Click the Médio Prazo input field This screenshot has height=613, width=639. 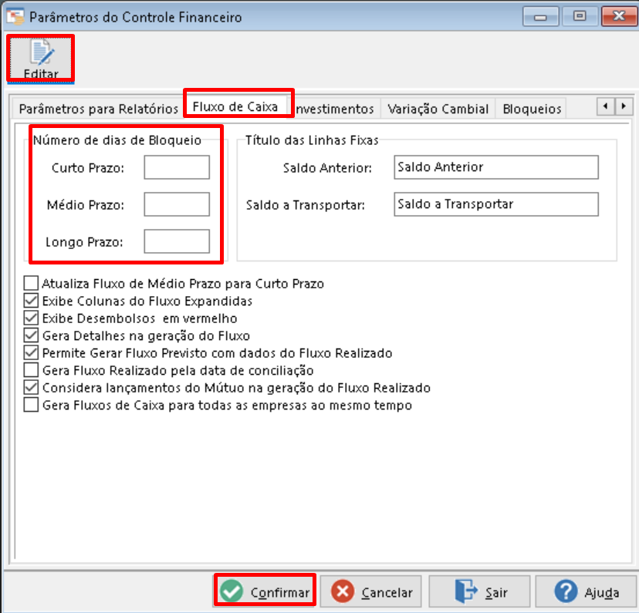(x=177, y=204)
